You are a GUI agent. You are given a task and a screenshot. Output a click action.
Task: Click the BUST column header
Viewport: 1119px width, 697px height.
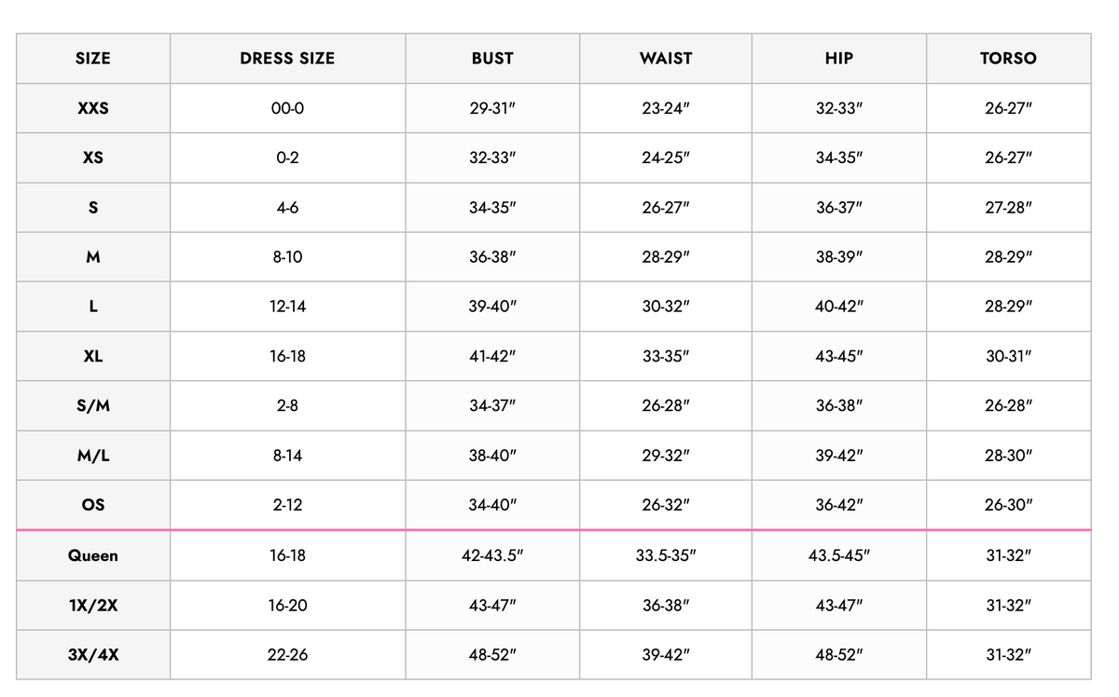pyautogui.click(x=492, y=58)
